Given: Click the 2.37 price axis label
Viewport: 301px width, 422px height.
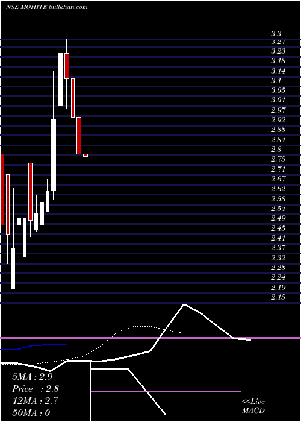Looking at the screenshot, I should click(278, 248).
